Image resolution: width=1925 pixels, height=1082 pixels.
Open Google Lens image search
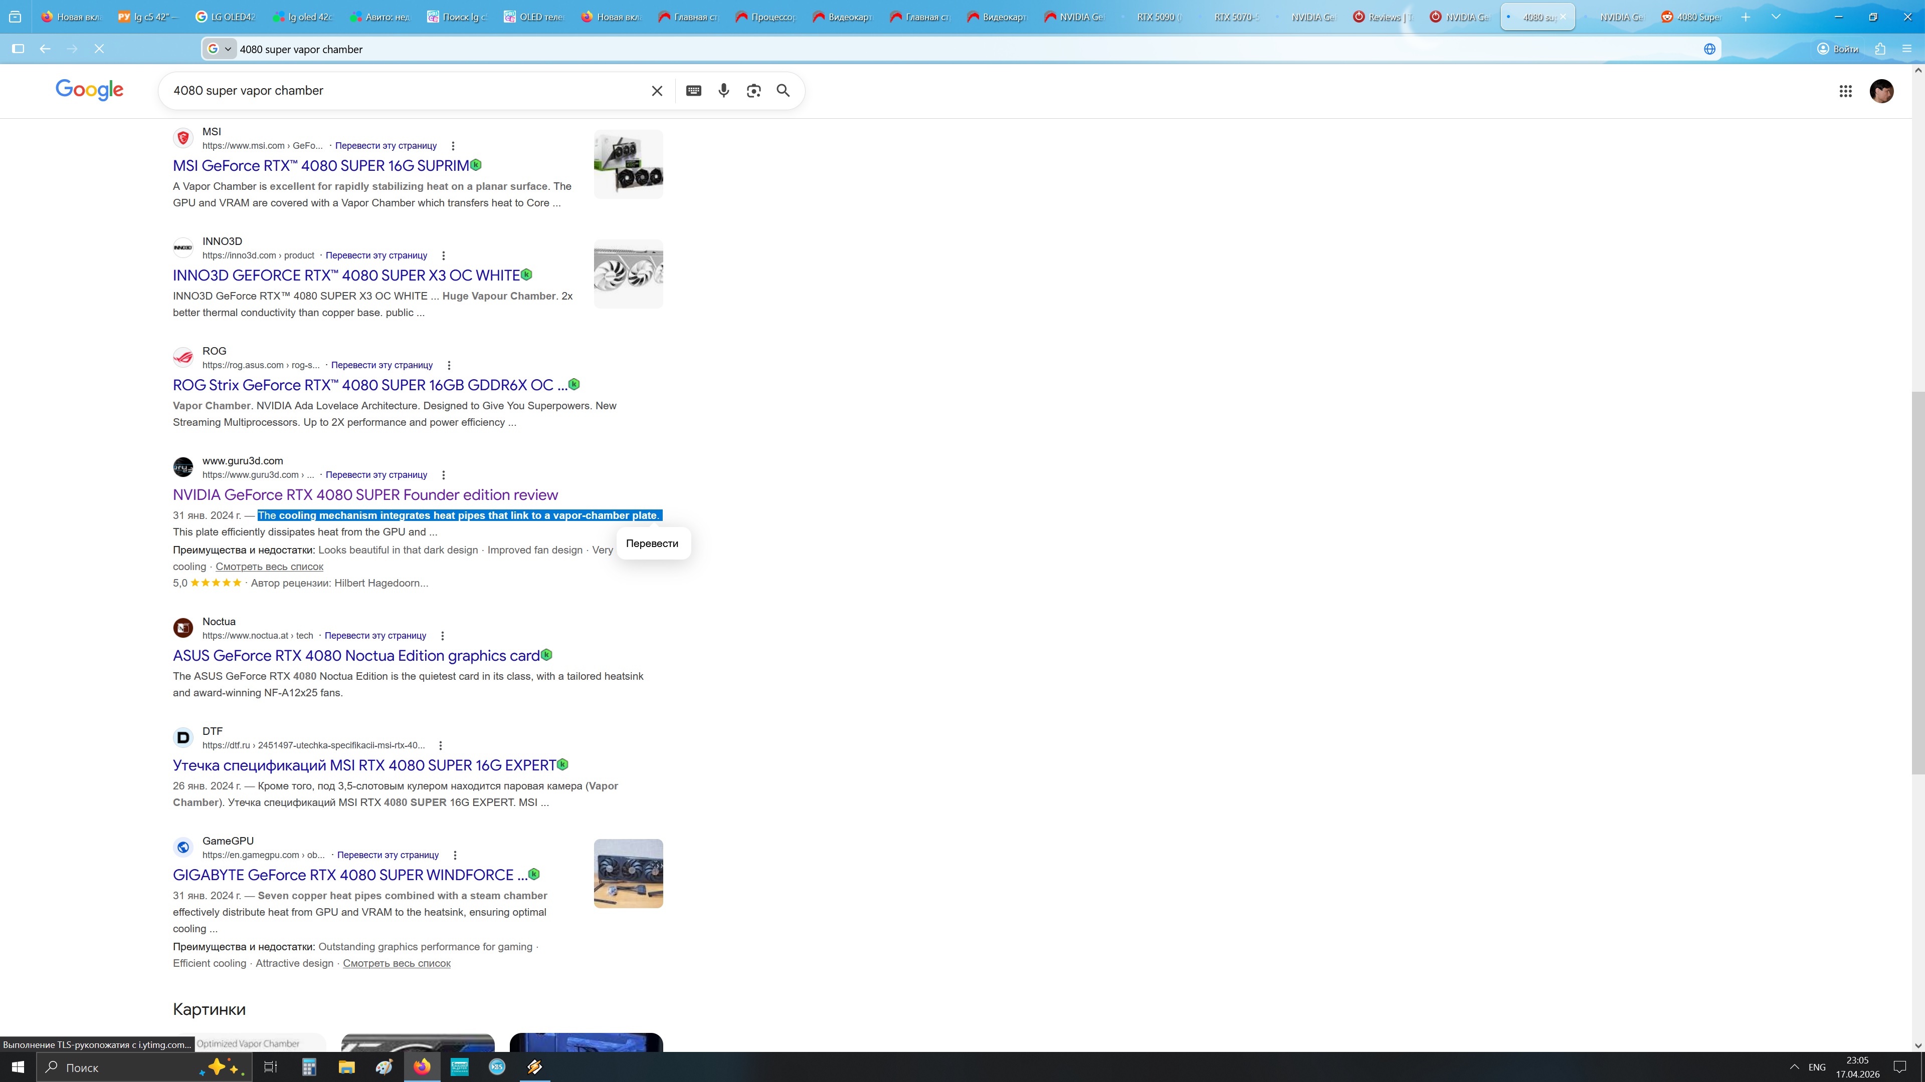pyautogui.click(x=753, y=90)
